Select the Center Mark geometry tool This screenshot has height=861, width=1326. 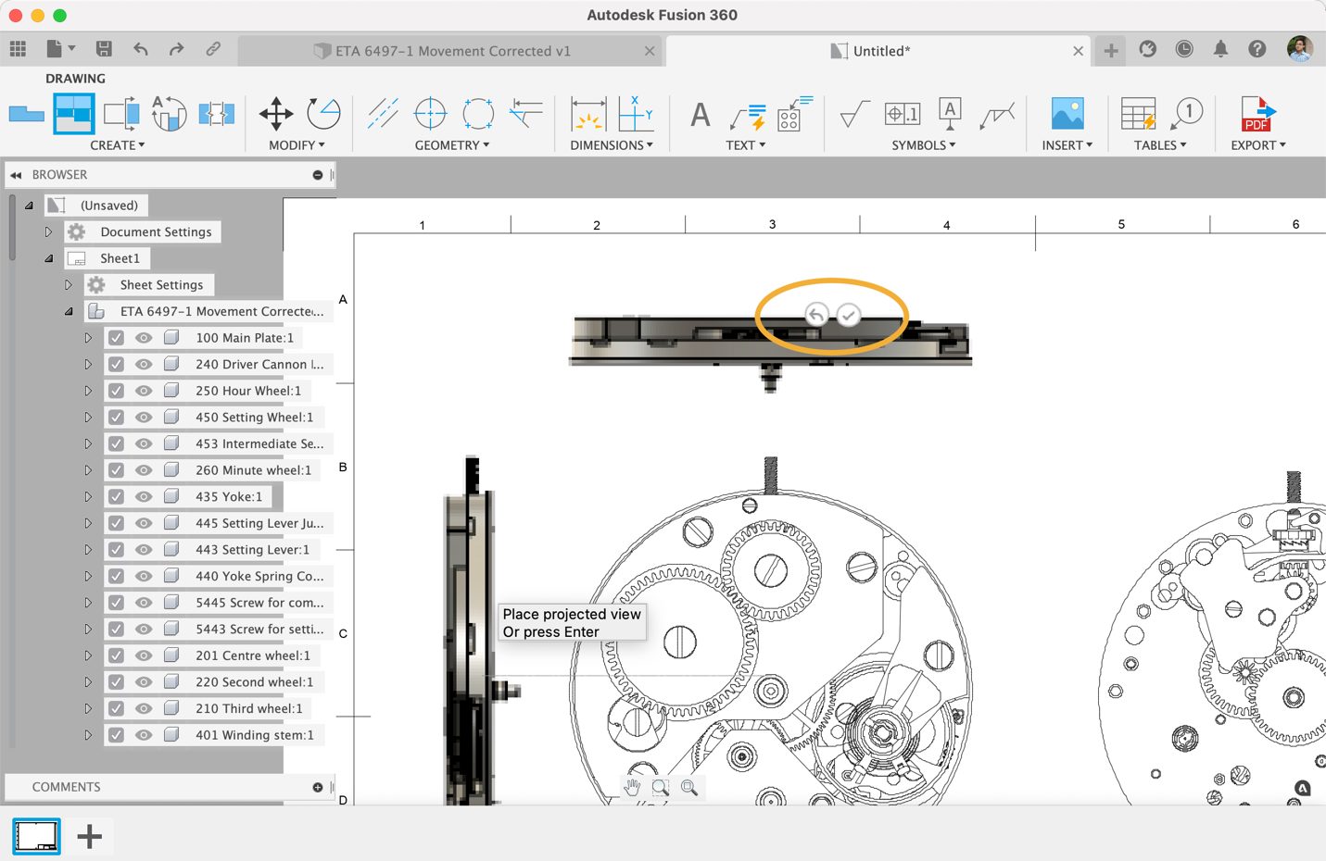coord(430,114)
